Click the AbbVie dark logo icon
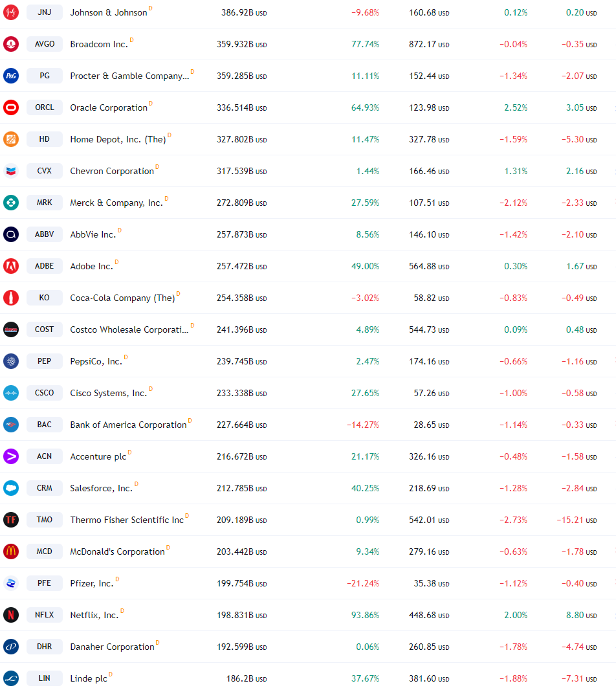616x690 pixels. tap(11, 234)
